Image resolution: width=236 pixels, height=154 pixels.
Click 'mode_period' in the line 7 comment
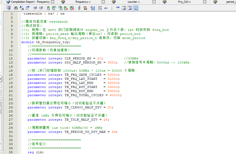pyautogui.click(x=134, y=38)
